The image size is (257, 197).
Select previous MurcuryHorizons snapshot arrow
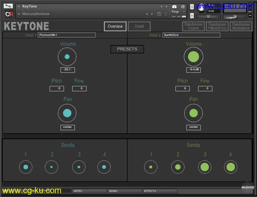pos(147,14)
